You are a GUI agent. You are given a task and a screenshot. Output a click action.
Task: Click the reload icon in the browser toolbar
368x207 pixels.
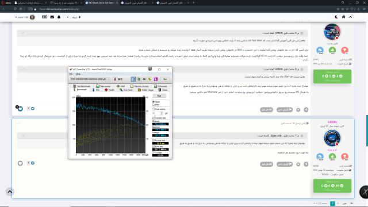(15, 9)
